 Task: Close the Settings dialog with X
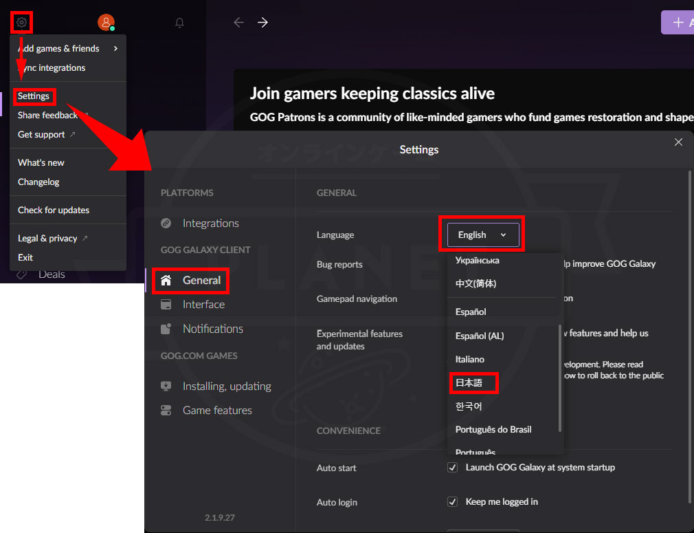click(678, 142)
